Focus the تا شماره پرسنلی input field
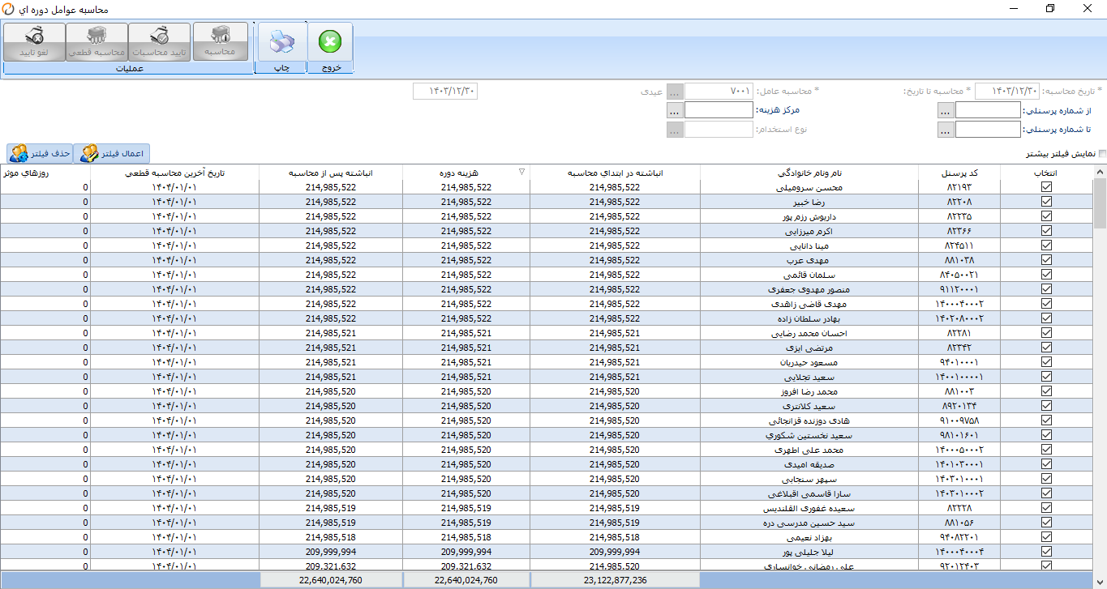This screenshot has width=1107, height=589. [x=988, y=130]
